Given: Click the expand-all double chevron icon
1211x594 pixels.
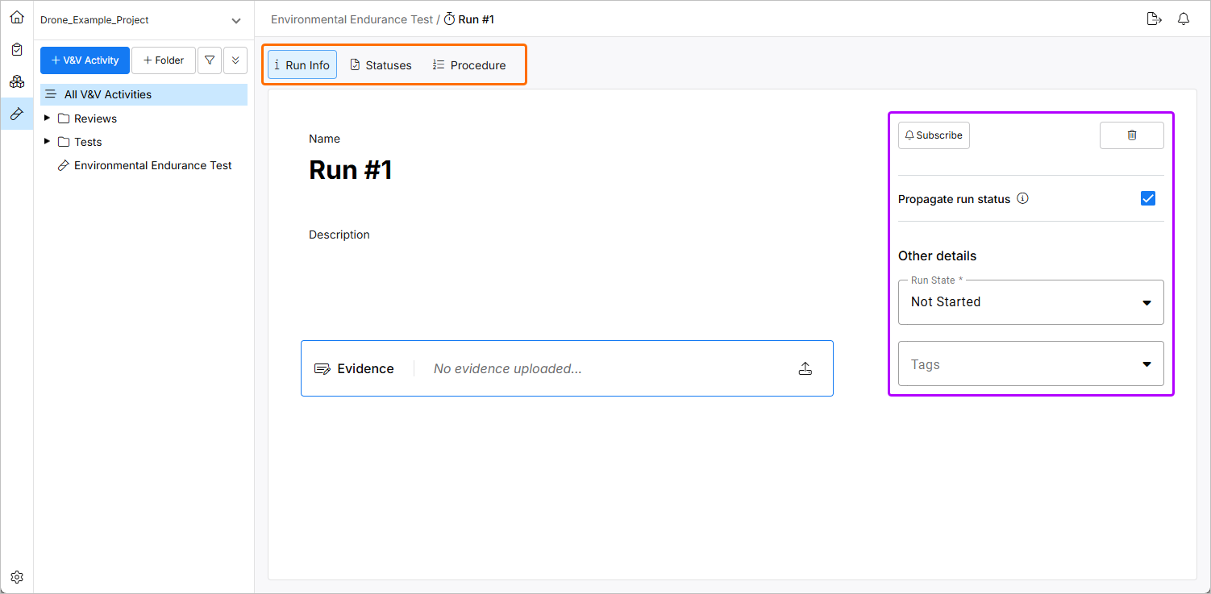Looking at the screenshot, I should (235, 60).
